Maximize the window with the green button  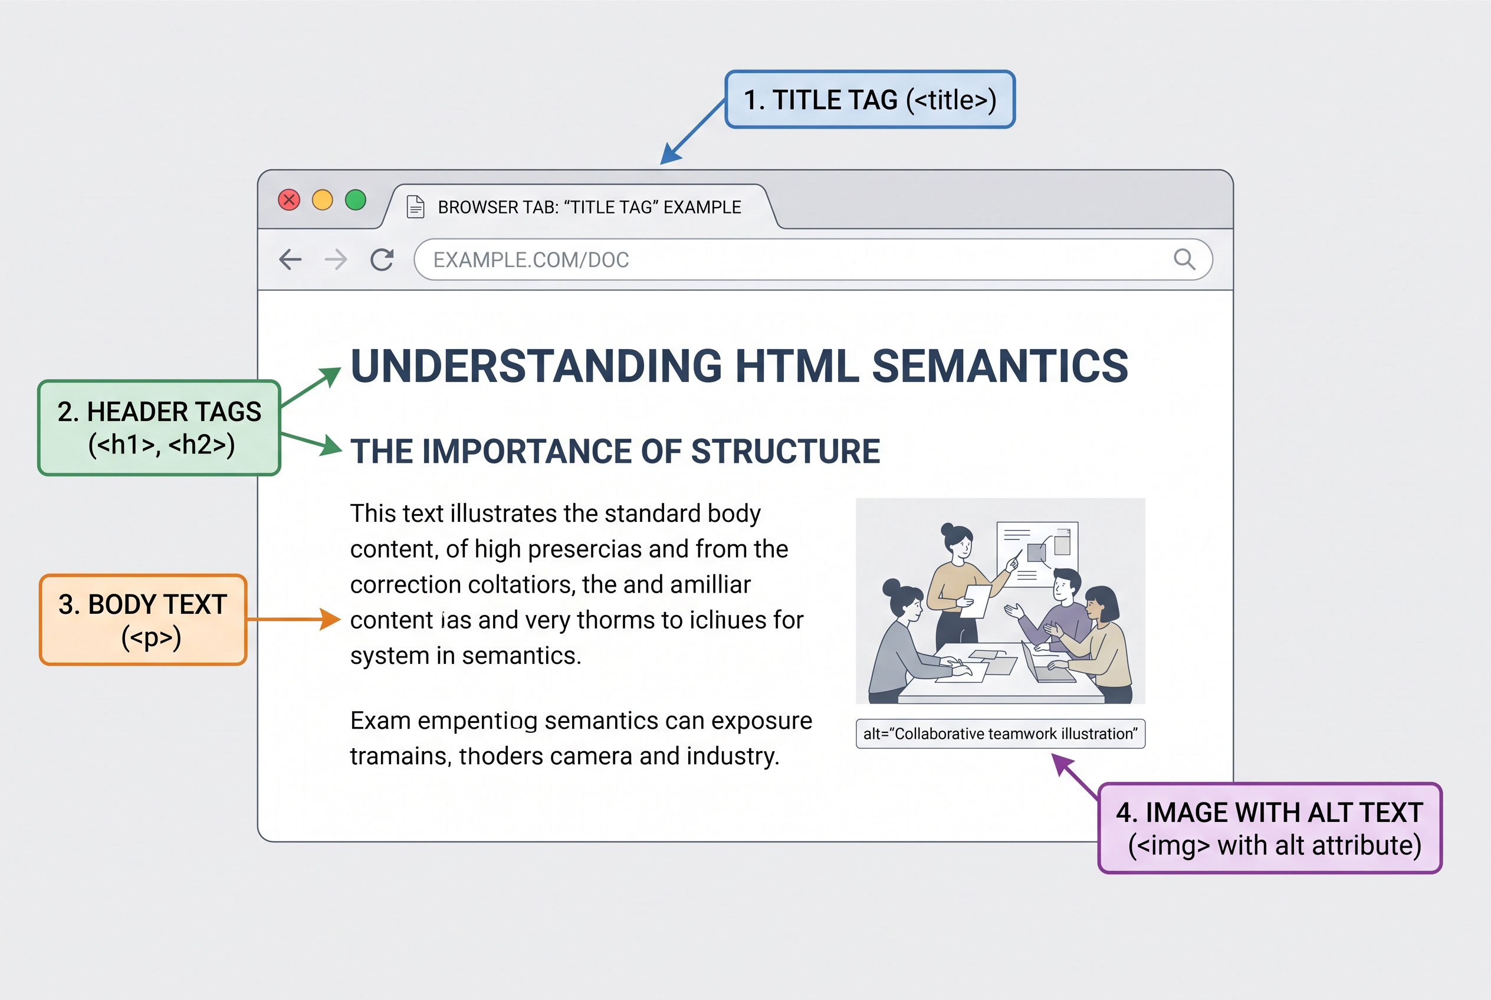[356, 200]
